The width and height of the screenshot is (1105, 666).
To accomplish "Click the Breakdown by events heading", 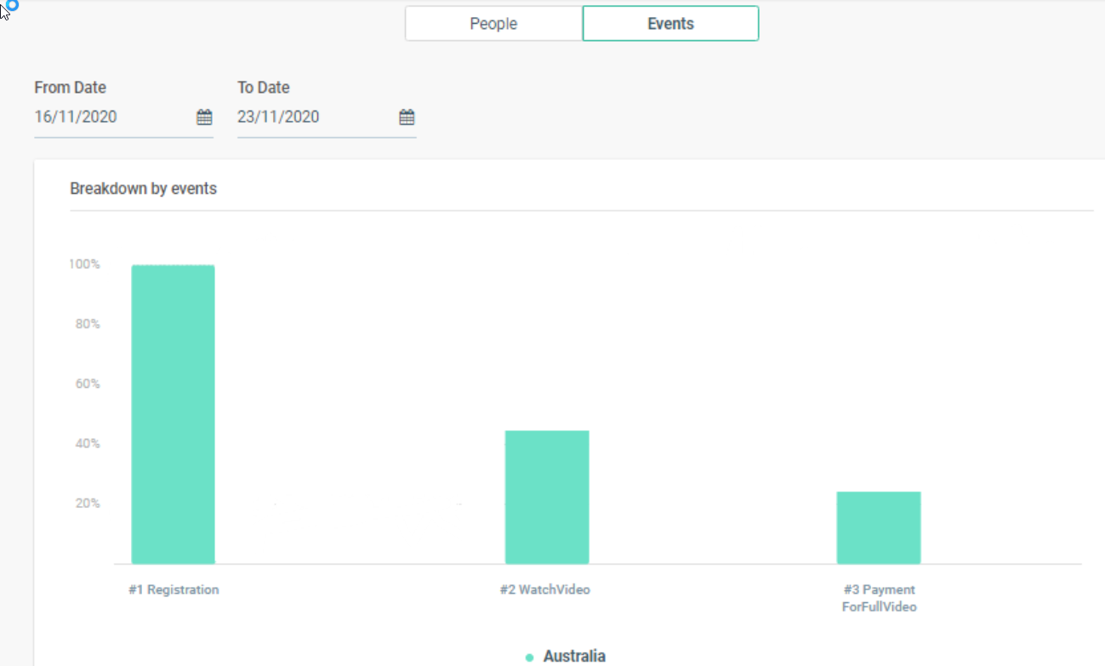I will pyautogui.click(x=143, y=189).
